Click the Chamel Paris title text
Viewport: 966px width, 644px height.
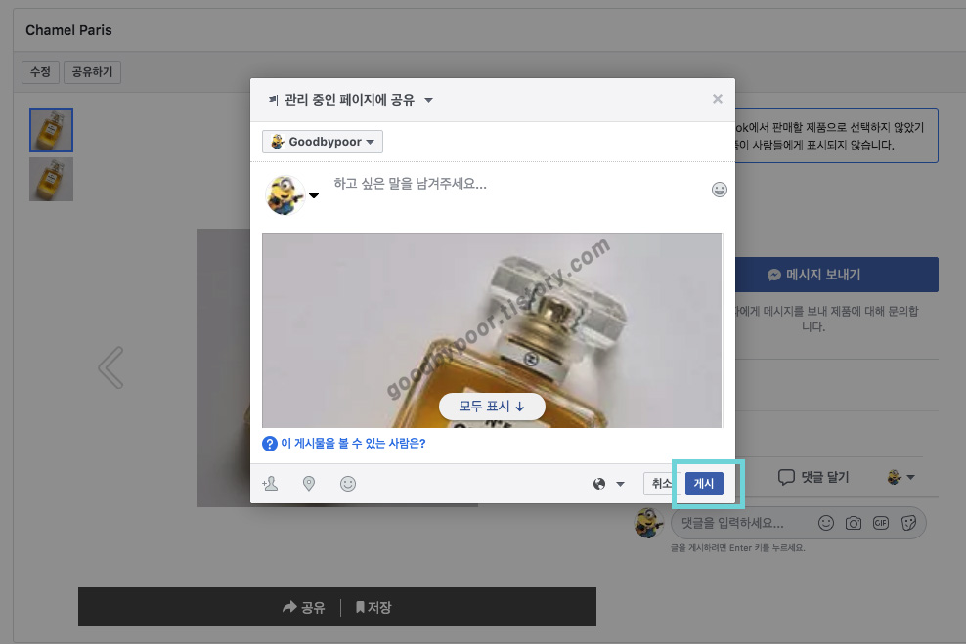point(69,30)
